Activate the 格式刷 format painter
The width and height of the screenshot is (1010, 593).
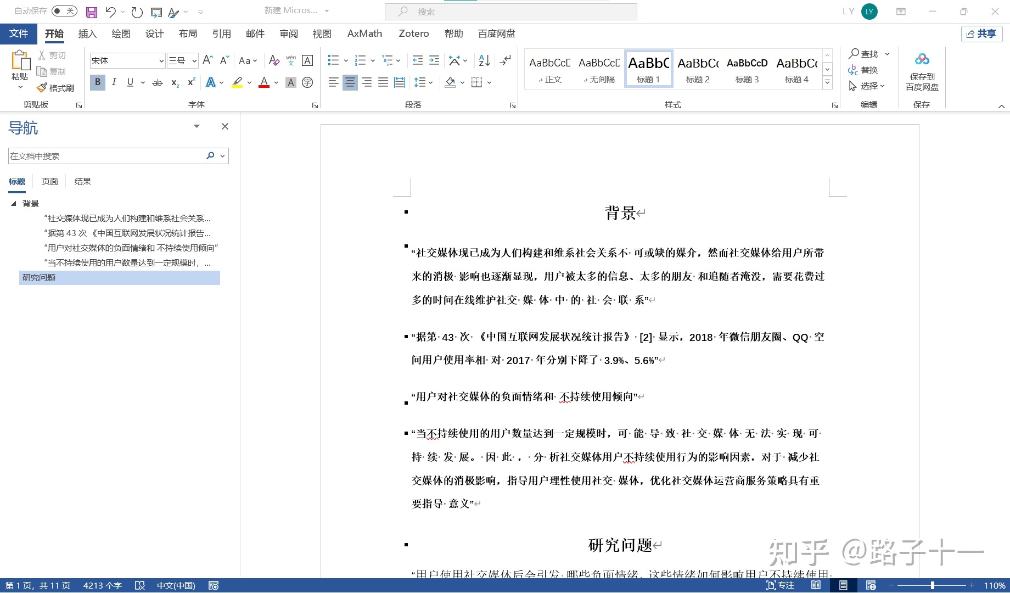55,88
